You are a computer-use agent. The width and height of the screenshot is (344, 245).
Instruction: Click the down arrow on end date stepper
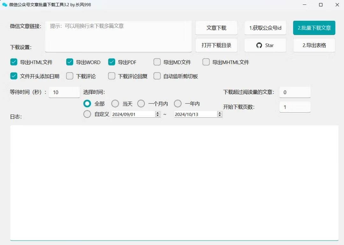coord(220,115)
